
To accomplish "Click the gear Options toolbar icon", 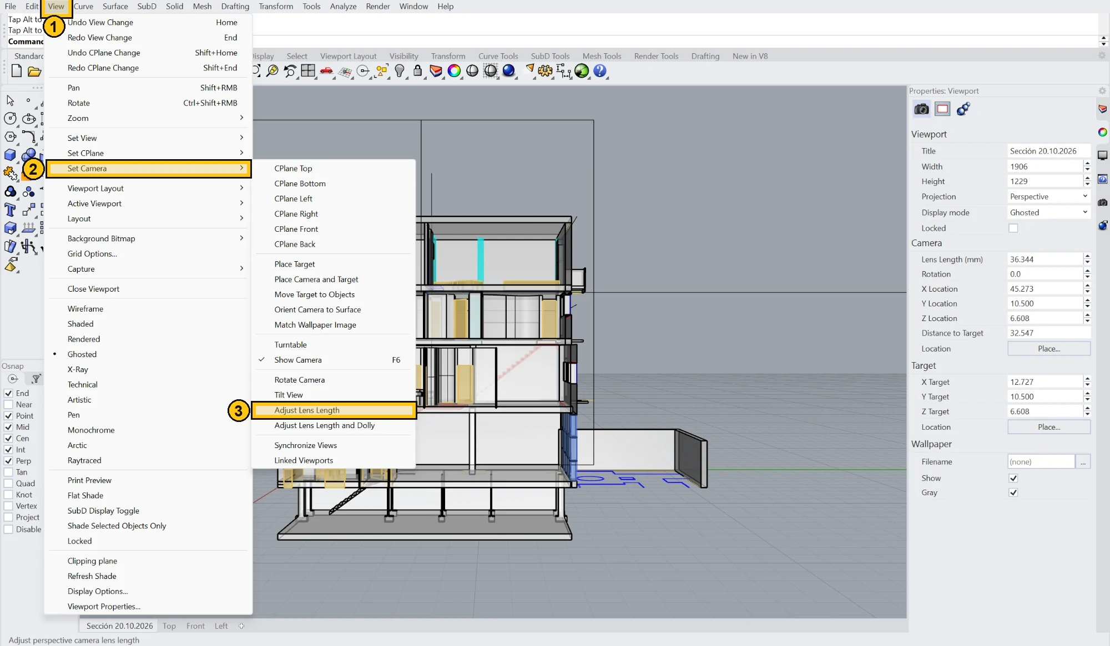I will (545, 71).
